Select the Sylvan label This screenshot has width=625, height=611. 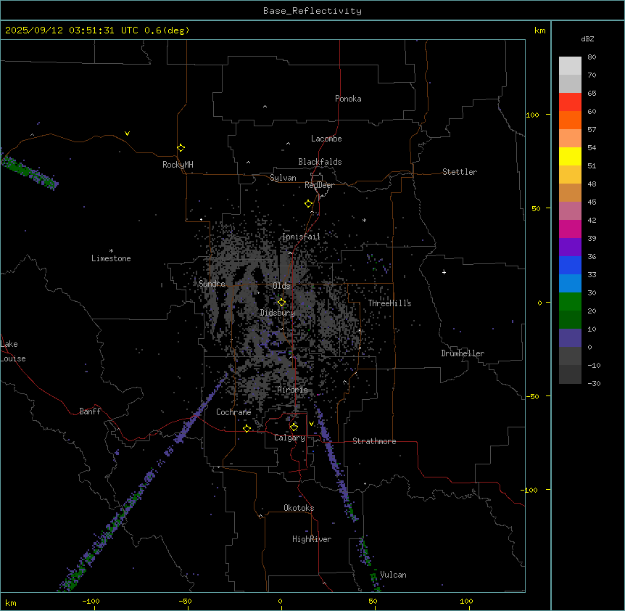click(x=283, y=178)
